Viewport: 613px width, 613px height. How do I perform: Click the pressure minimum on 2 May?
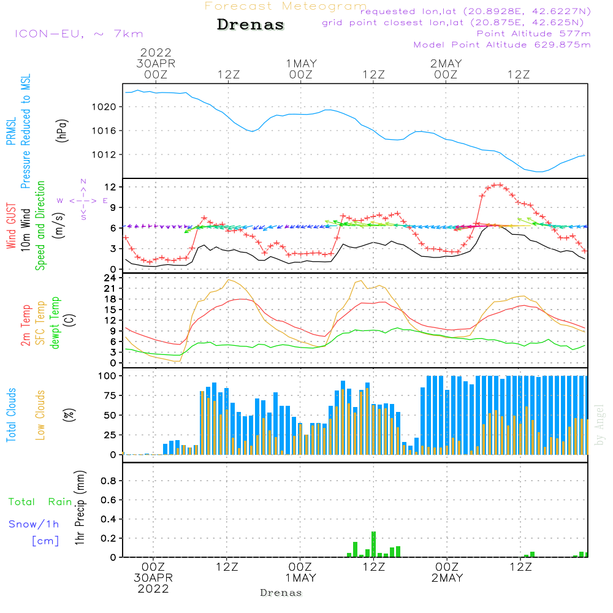(x=539, y=172)
